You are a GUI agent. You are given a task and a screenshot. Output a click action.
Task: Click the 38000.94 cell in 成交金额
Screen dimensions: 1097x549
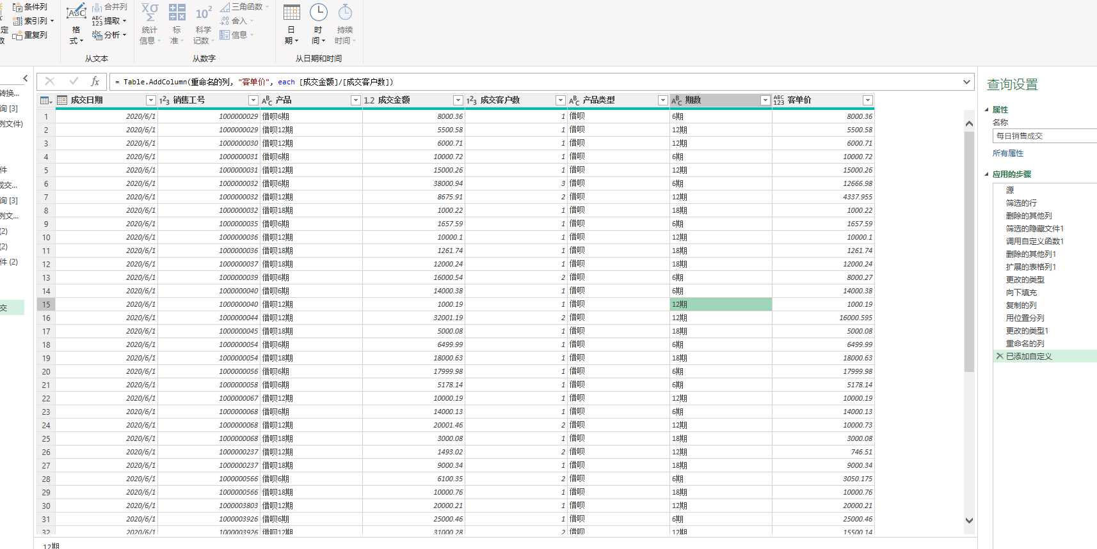point(414,183)
